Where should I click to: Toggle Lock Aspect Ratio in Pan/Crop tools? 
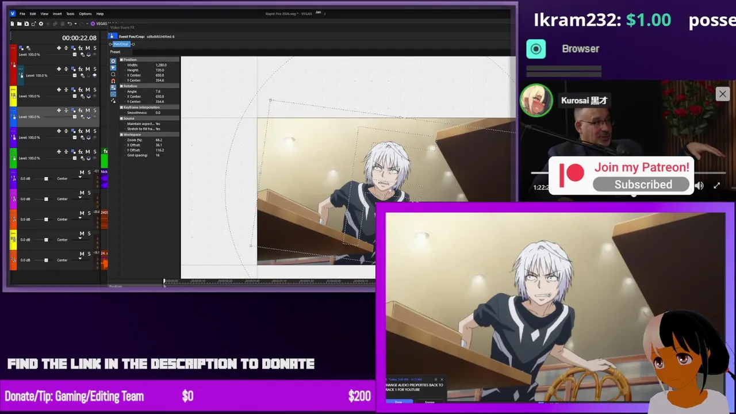click(x=113, y=87)
